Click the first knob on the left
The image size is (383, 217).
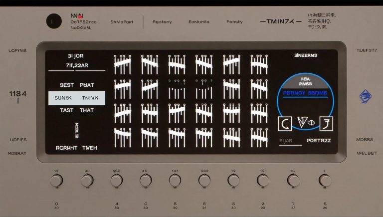[56, 181]
